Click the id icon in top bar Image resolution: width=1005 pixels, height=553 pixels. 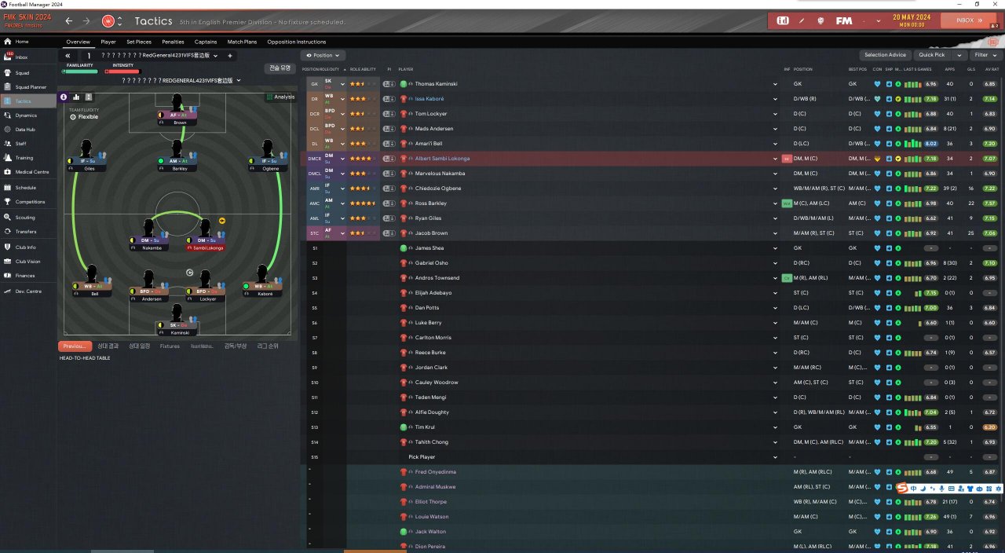[783, 20]
